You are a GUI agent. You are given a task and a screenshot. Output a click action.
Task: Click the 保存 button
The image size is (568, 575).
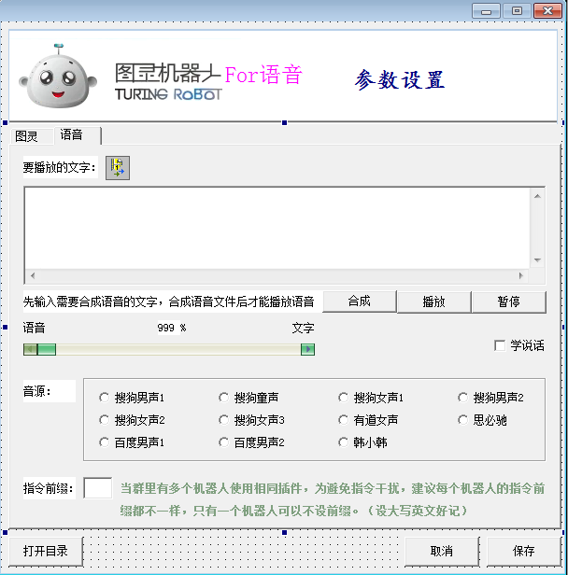coord(523,551)
